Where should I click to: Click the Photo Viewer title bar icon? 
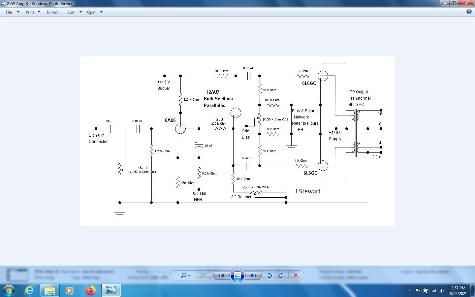click(3, 3)
